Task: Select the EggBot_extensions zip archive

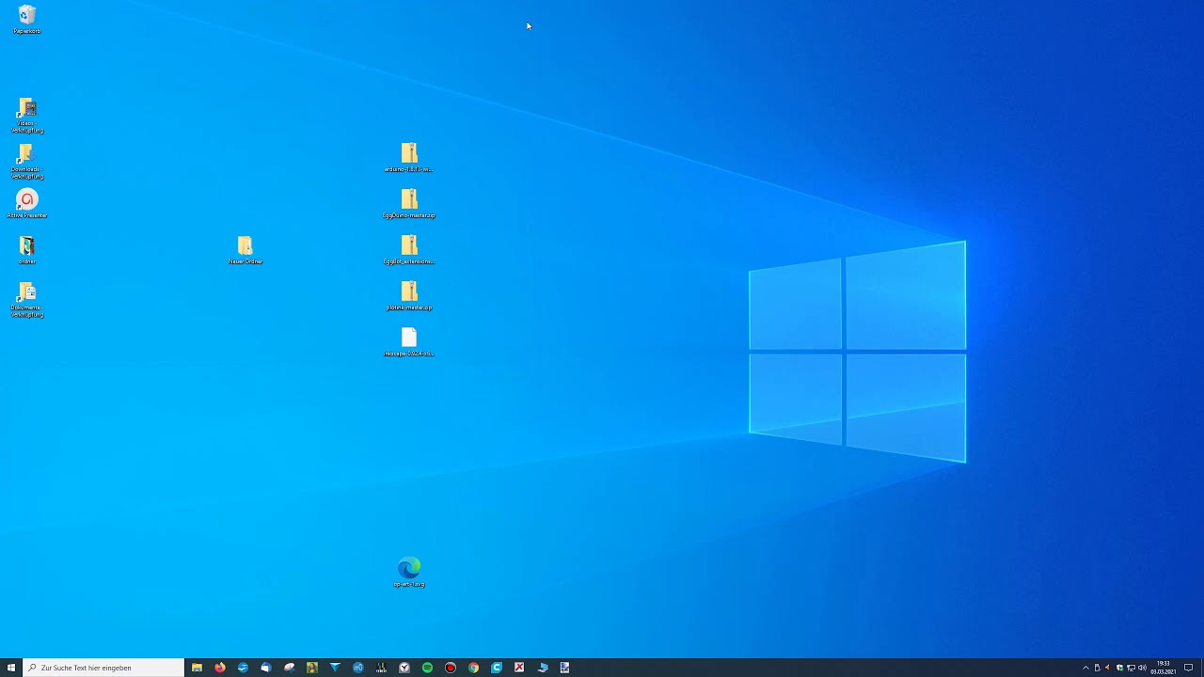Action: [408, 250]
